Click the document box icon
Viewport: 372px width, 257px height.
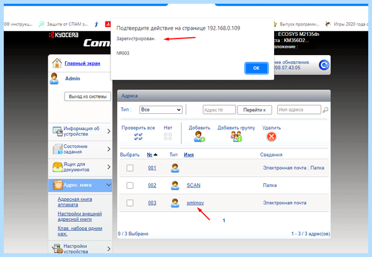tap(58, 167)
